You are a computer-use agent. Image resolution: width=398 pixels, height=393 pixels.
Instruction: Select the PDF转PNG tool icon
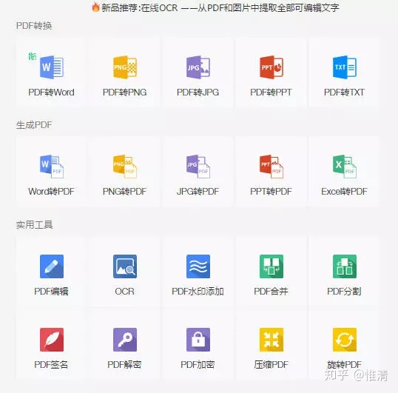click(125, 67)
